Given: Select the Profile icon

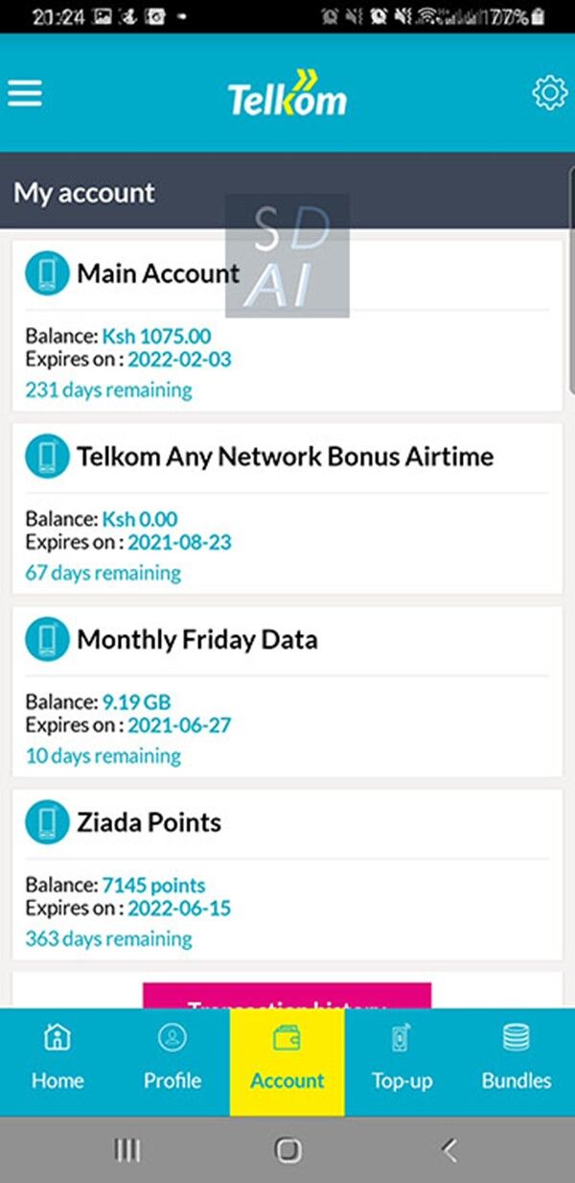Looking at the screenshot, I should (x=171, y=1037).
